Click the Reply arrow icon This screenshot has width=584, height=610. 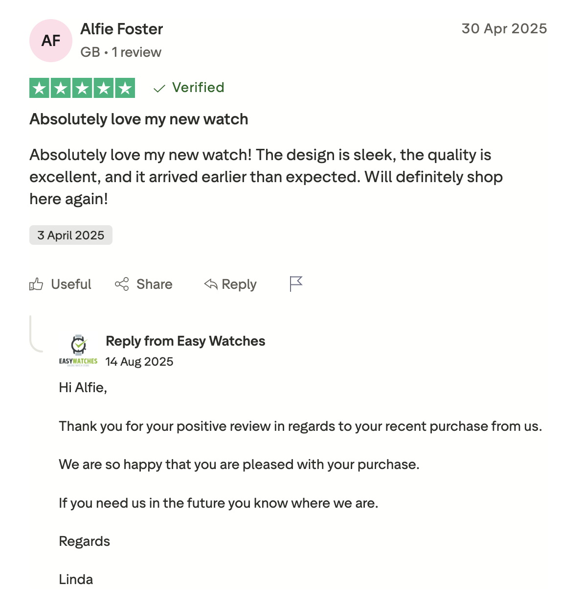[x=211, y=284]
